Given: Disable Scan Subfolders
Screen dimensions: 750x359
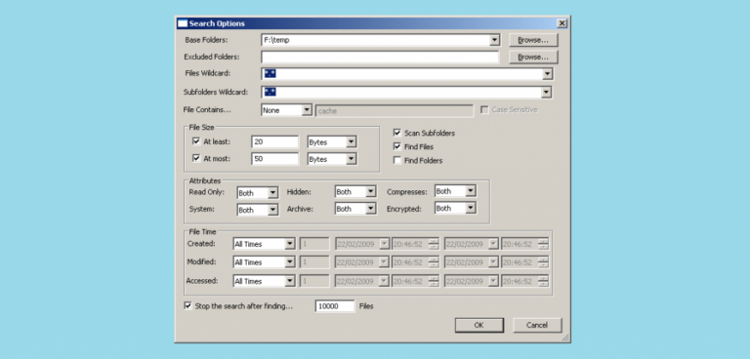Looking at the screenshot, I should click(397, 133).
